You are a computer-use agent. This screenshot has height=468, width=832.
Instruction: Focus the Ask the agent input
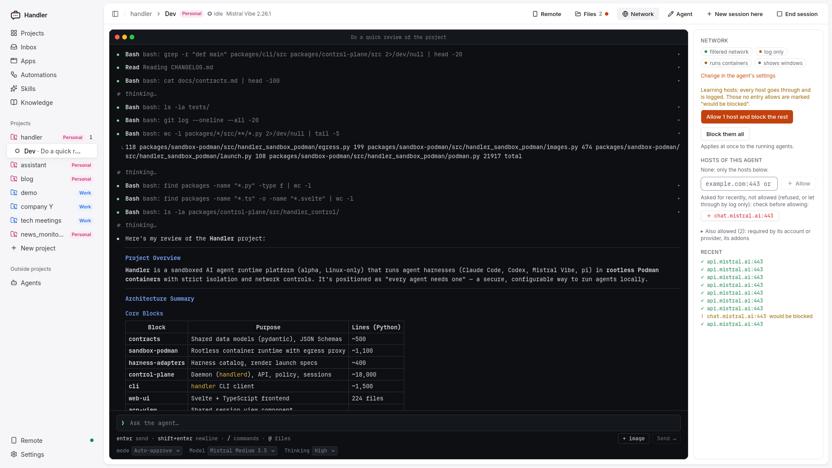point(399,423)
